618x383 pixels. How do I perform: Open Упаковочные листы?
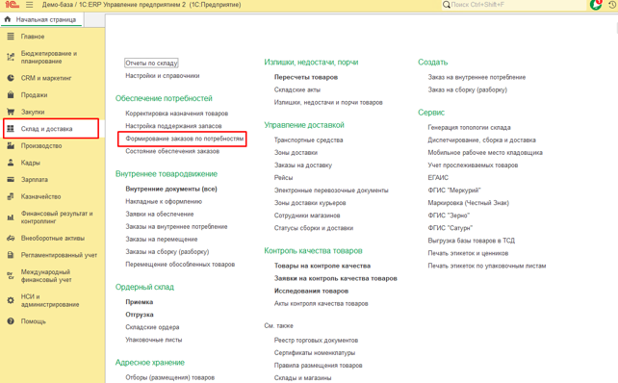pos(154,340)
